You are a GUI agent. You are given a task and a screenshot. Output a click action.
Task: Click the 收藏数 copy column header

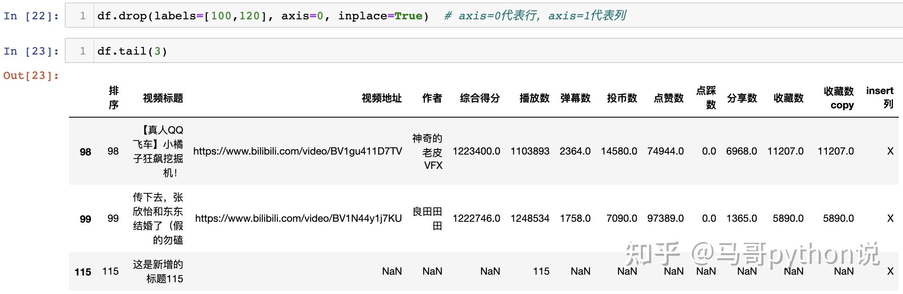point(839,98)
